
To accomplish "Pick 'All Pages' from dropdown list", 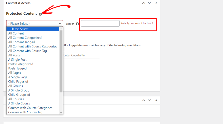I will (x=14, y=73).
